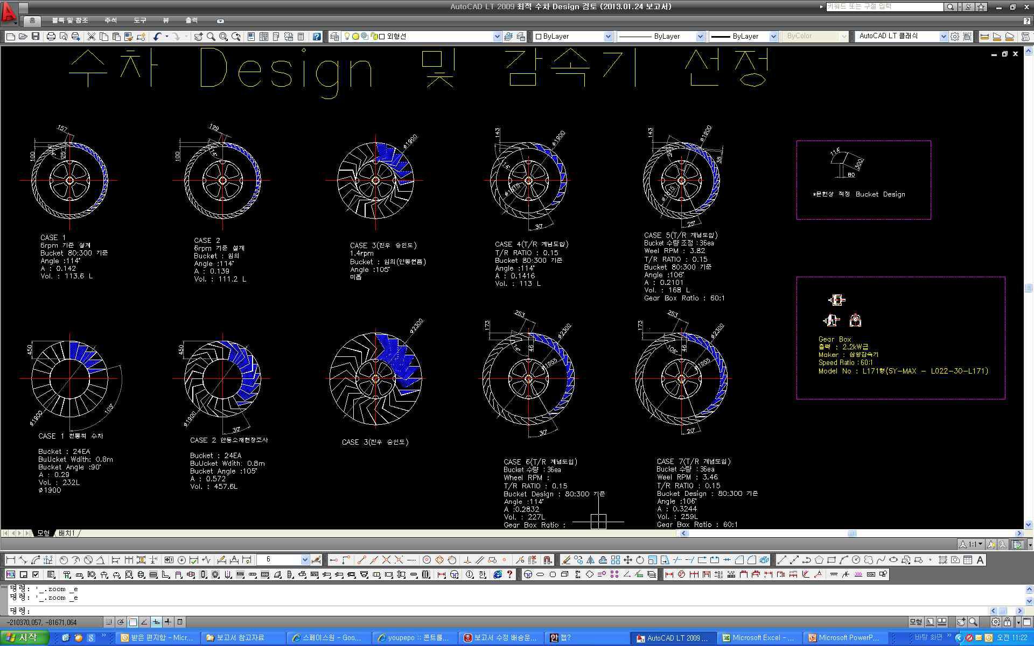Open the 블록 및 참조 ribbon tab
The height and width of the screenshot is (646, 1034).
[x=70, y=20]
